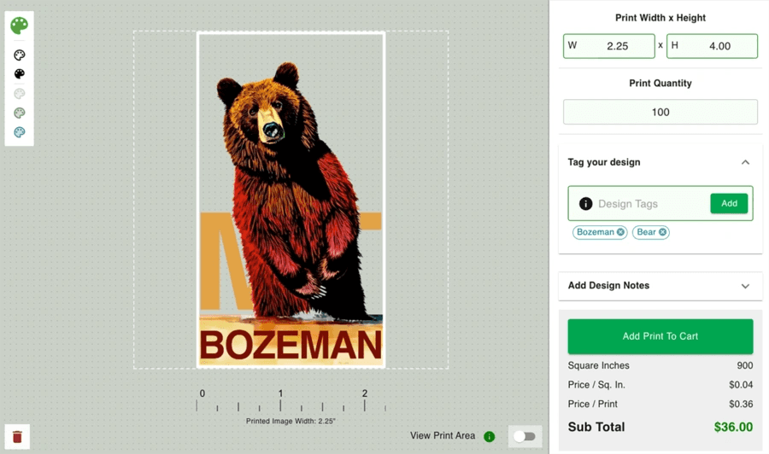Remove the Bear tag
Viewport: 769px width, 454px height.
662,232
